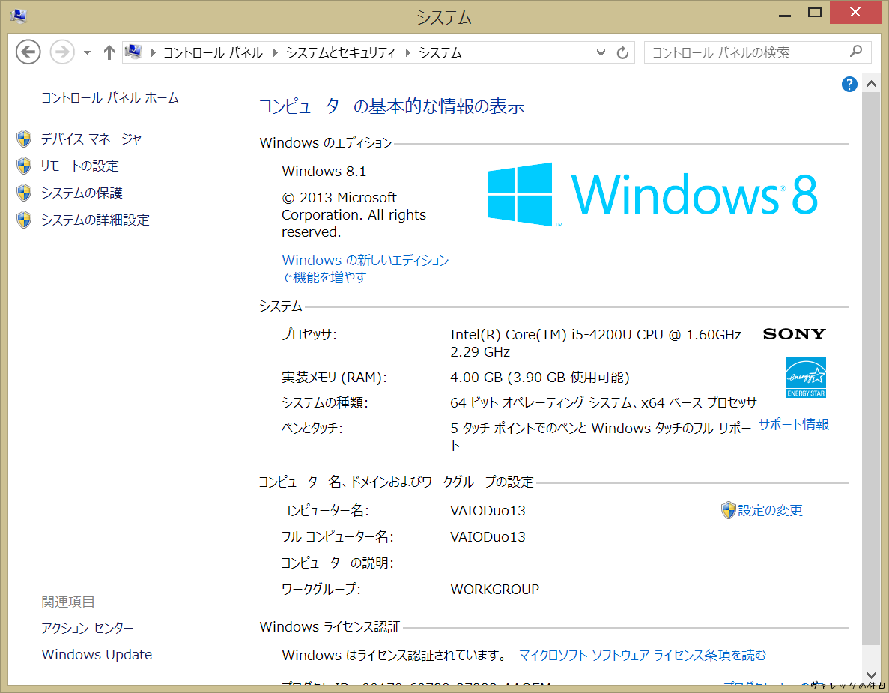Click コンピューターの基本的な情報の表示 heading
This screenshot has height=693, width=889.
(x=392, y=106)
